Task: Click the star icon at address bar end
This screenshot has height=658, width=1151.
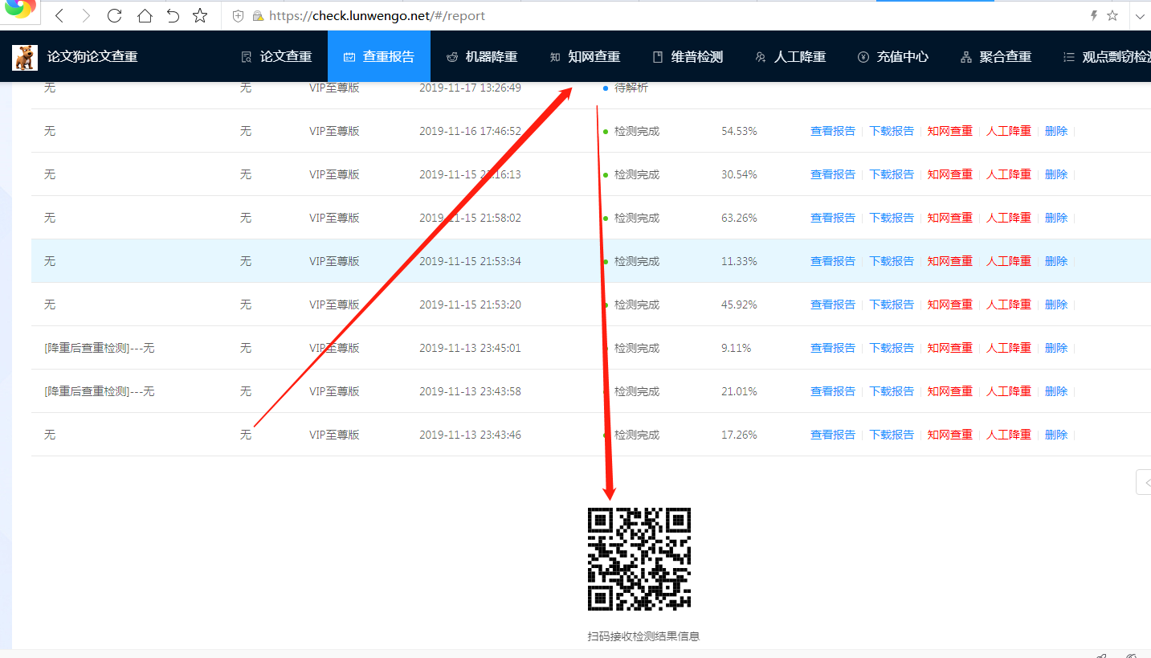Action: pos(1112,15)
